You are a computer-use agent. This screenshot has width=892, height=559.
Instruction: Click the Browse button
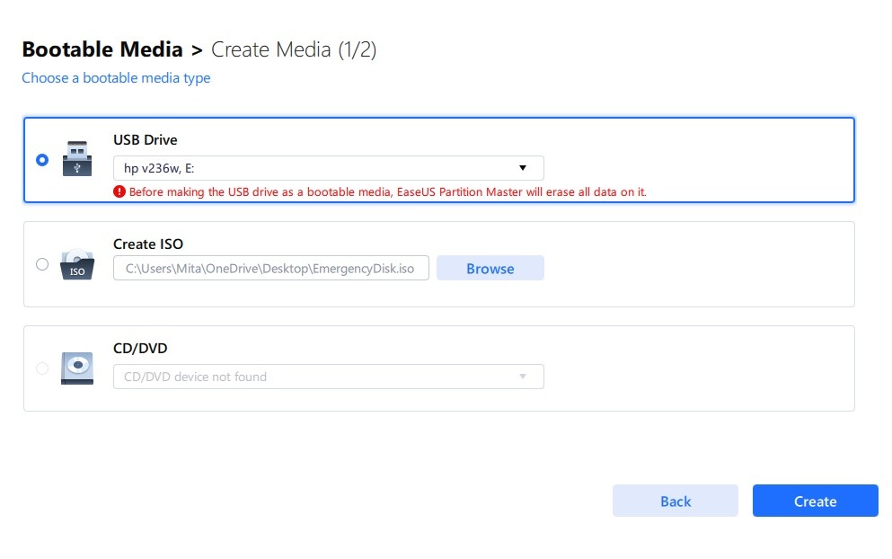point(490,268)
